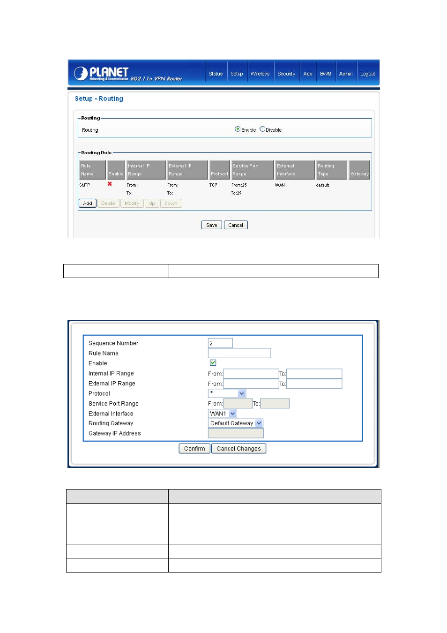Click the From:25 service port value
Image resolution: width=447 pixels, height=633 pixels.
[239, 185]
